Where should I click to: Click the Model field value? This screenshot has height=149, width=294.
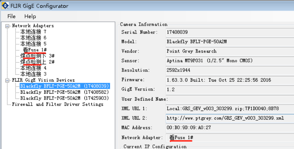point(230,42)
